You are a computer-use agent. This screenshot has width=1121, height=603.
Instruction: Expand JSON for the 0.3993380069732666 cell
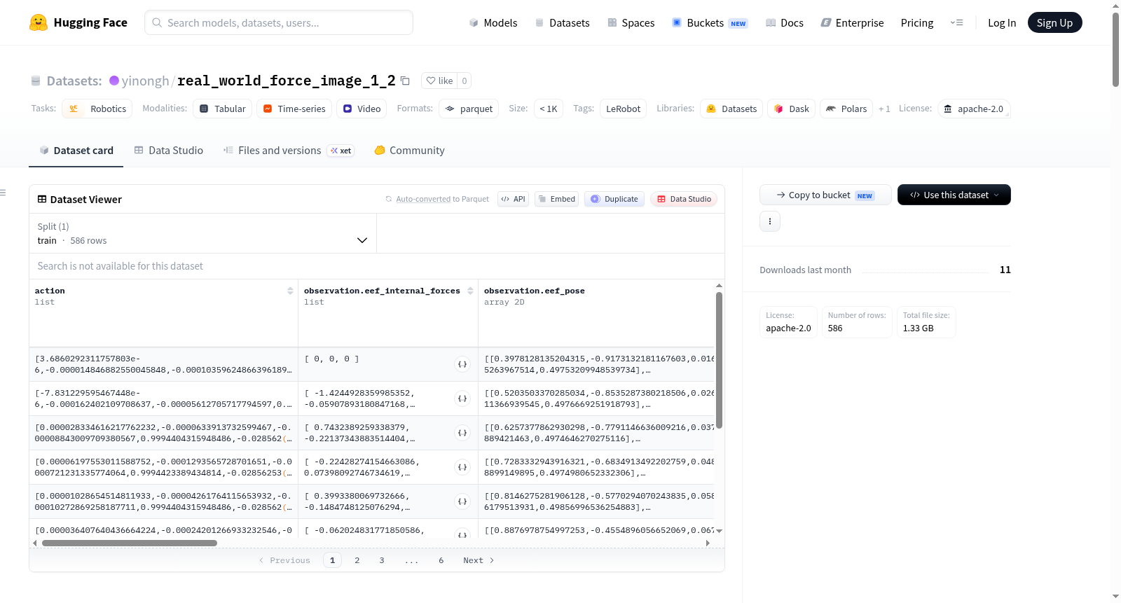(462, 501)
